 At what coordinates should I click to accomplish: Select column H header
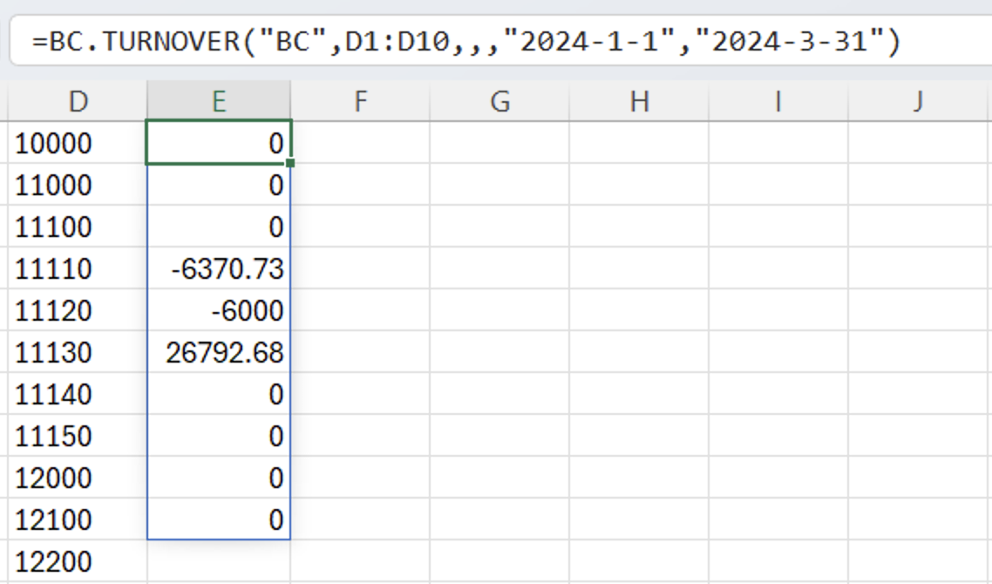click(639, 102)
